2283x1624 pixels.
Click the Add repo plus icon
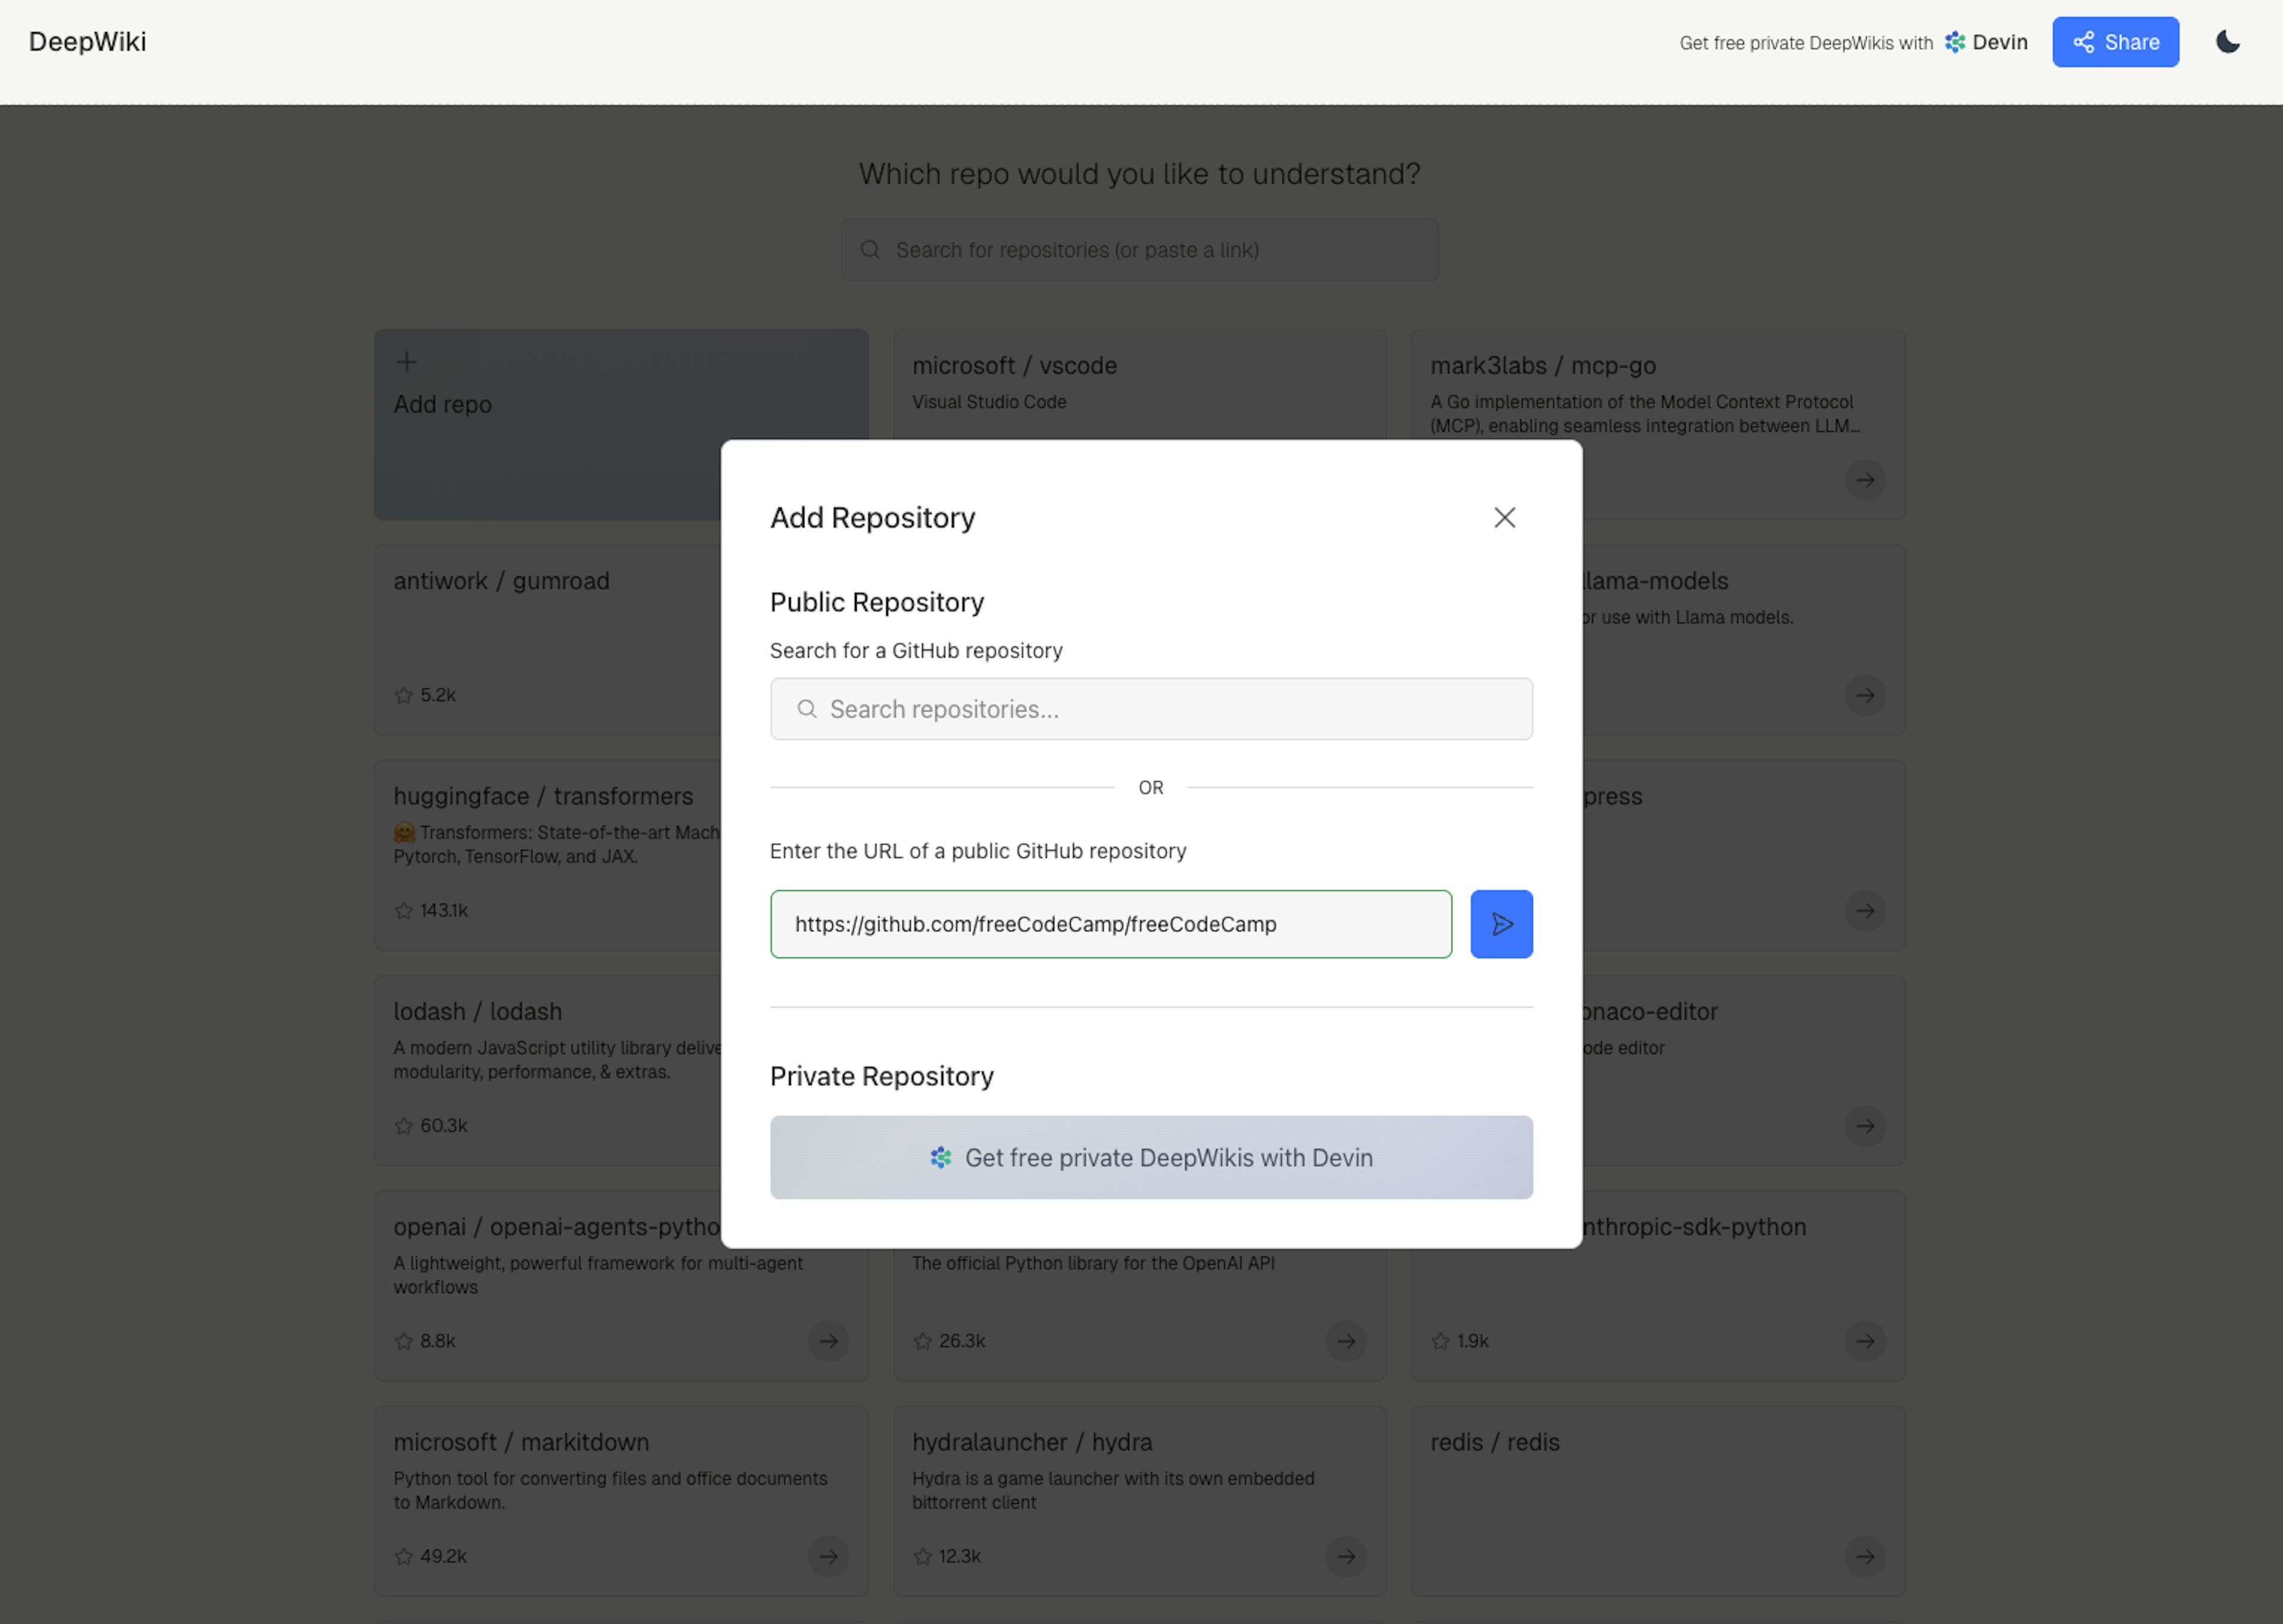point(406,362)
